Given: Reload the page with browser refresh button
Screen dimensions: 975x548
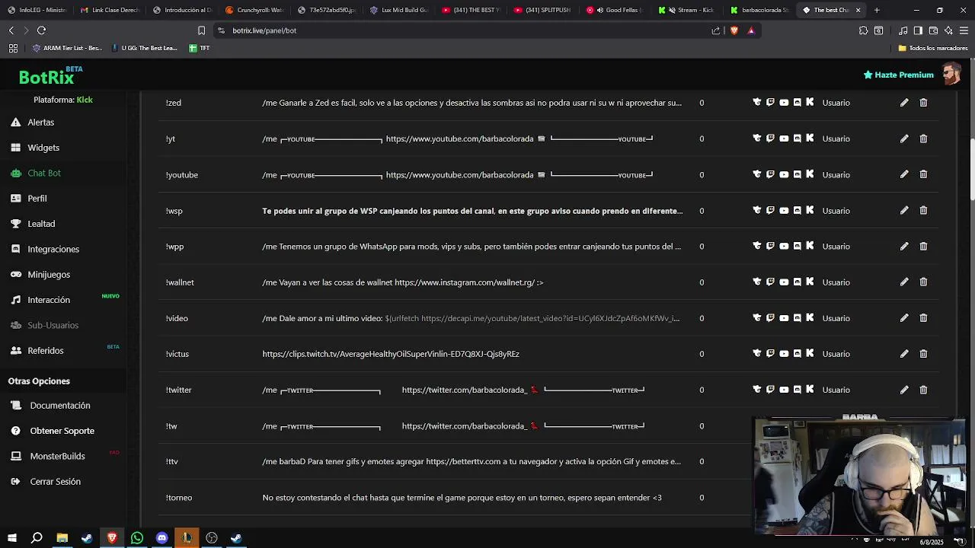Looking at the screenshot, I should click(x=41, y=30).
